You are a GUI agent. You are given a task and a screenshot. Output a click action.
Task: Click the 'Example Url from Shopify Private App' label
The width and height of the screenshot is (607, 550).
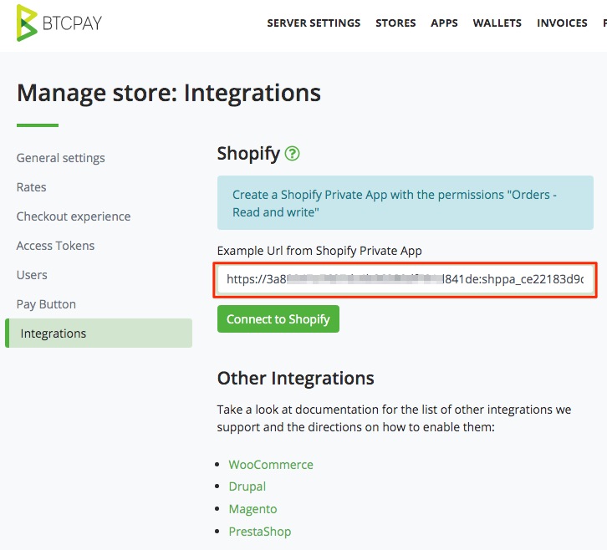click(x=319, y=251)
